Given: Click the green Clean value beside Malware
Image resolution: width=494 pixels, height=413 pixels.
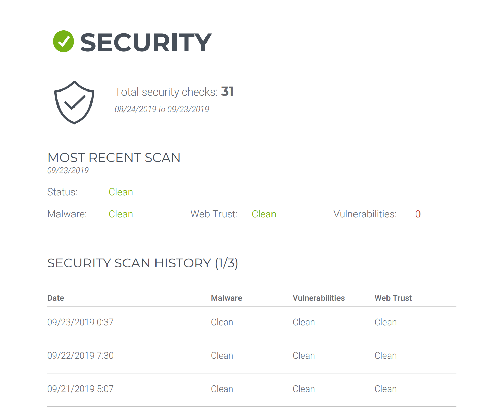Looking at the screenshot, I should pyautogui.click(x=121, y=214).
